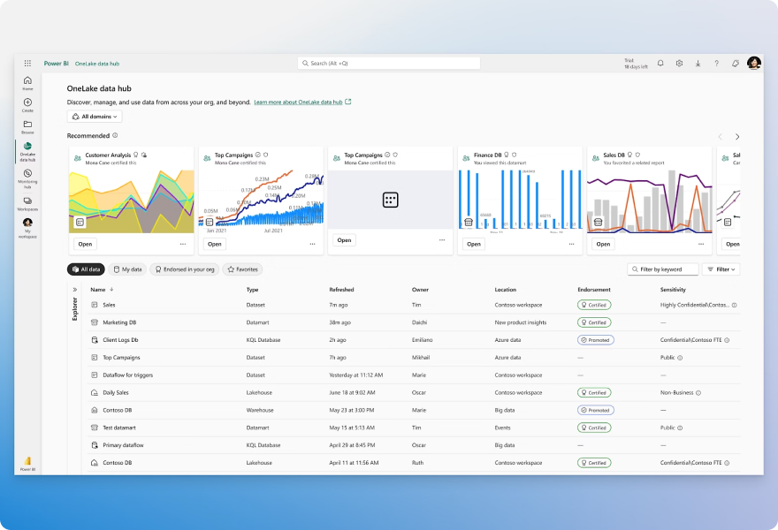The width and height of the screenshot is (778, 530).
Task: Open the app launcher grid icon
Action: pyautogui.click(x=27, y=63)
